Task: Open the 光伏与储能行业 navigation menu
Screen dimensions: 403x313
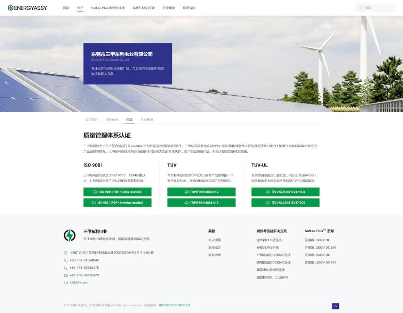Action: click(x=143, y=8)
